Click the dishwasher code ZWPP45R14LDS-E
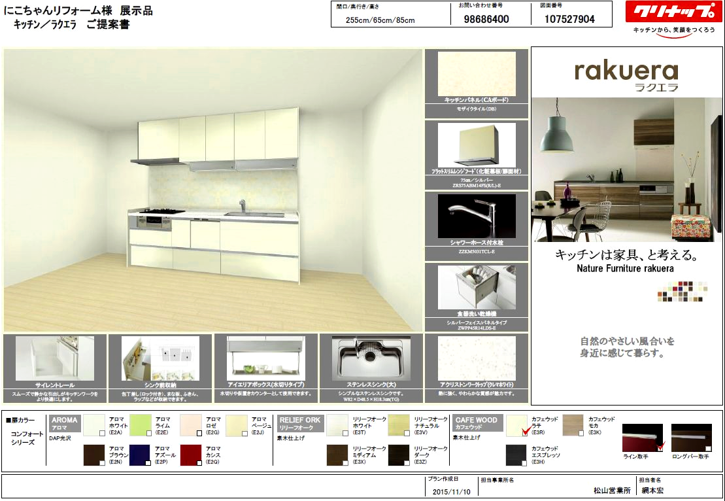Image resolution: width=725 pixels, height=501 pixels. (x=476, y=328)
